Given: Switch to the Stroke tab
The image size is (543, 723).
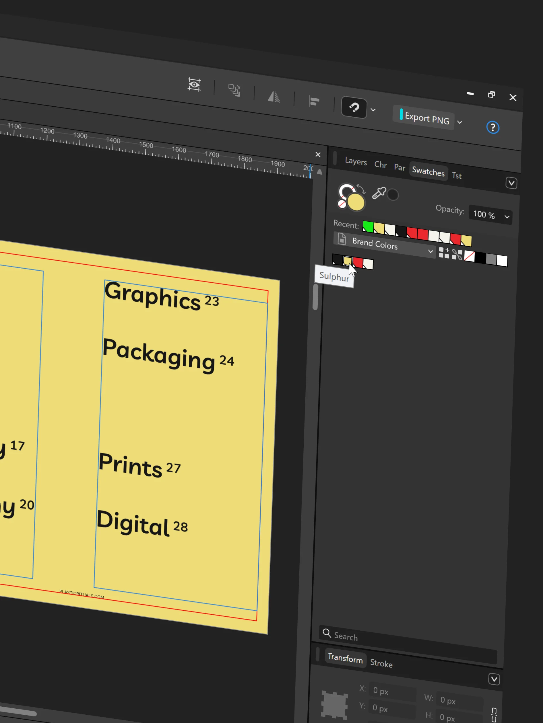Looking at the screenshot, I should coord(381,663).
